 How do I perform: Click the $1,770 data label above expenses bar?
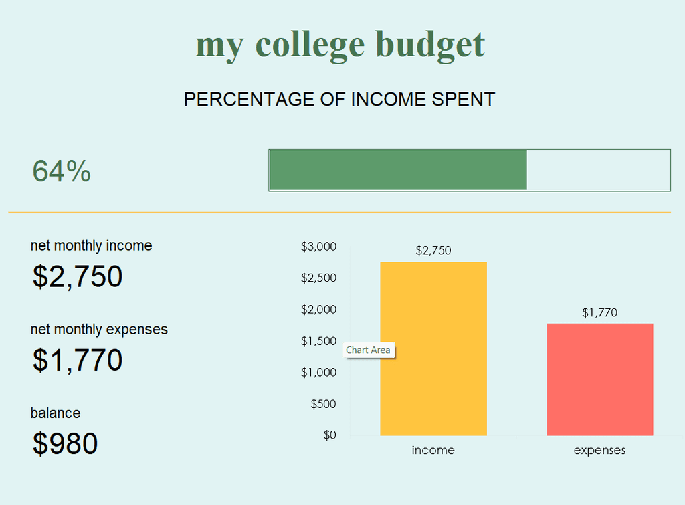pos(600,312)
